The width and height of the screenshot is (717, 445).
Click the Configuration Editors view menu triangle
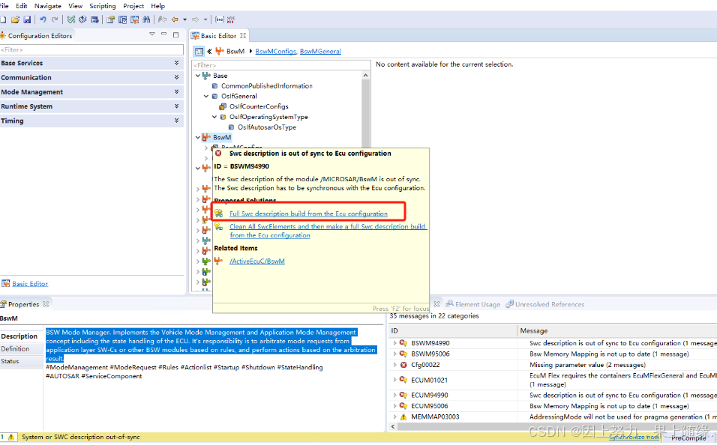click(152, 34)
